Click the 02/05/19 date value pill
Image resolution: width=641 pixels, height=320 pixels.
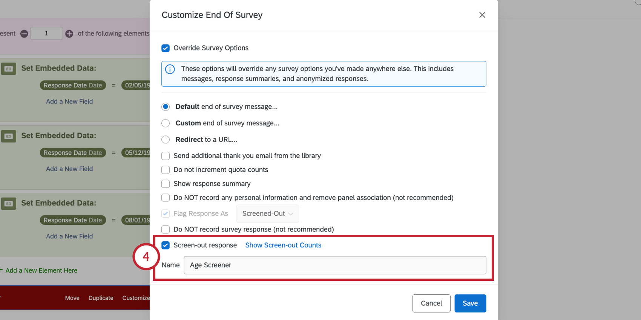(136, 85)
